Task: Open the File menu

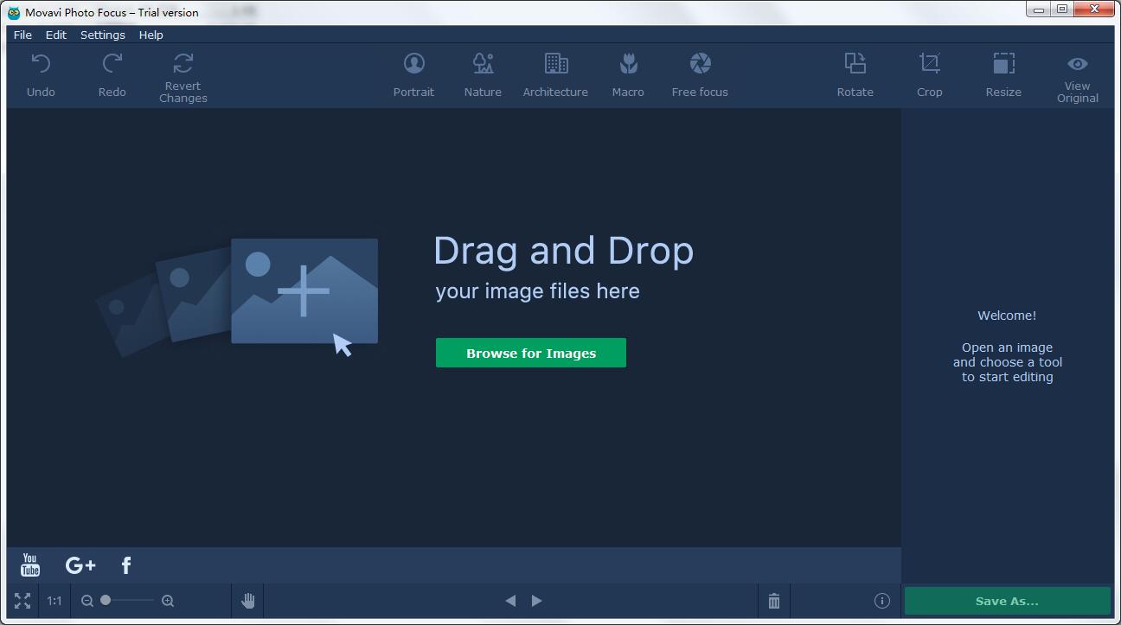Action: (22, 35)
